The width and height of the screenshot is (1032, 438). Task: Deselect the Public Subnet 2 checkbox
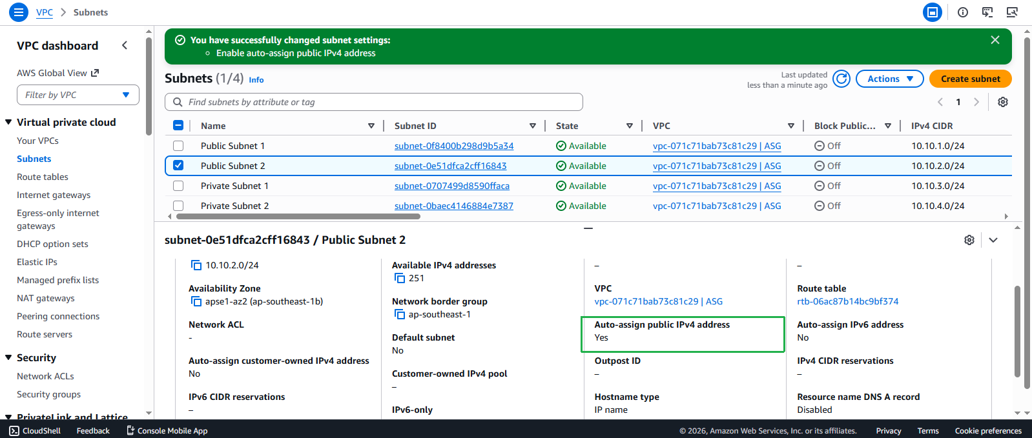click(178, 166)
